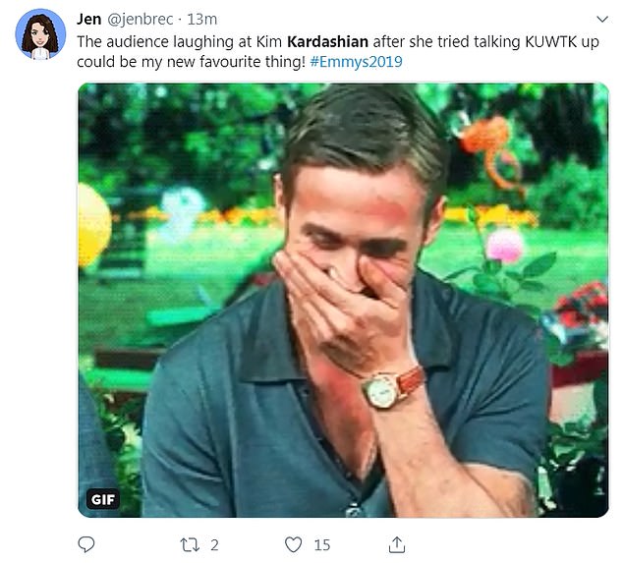Open the #Emmys2019 hashtag link
This screenshot has height=563, width=623.
[x=355, y=61]
